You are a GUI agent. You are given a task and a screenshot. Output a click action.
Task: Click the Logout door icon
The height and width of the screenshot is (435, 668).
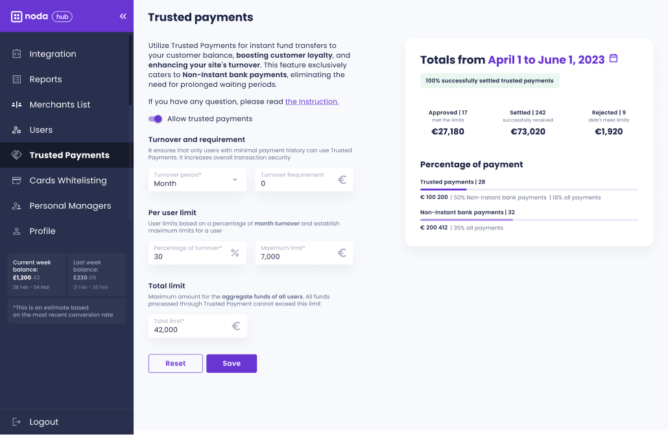tap(17, 422)
